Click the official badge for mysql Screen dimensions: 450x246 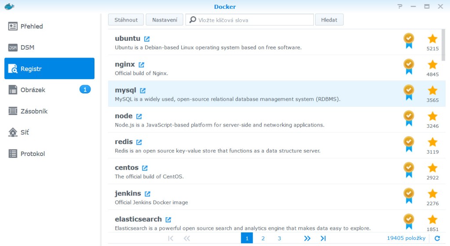pos(409,92)
